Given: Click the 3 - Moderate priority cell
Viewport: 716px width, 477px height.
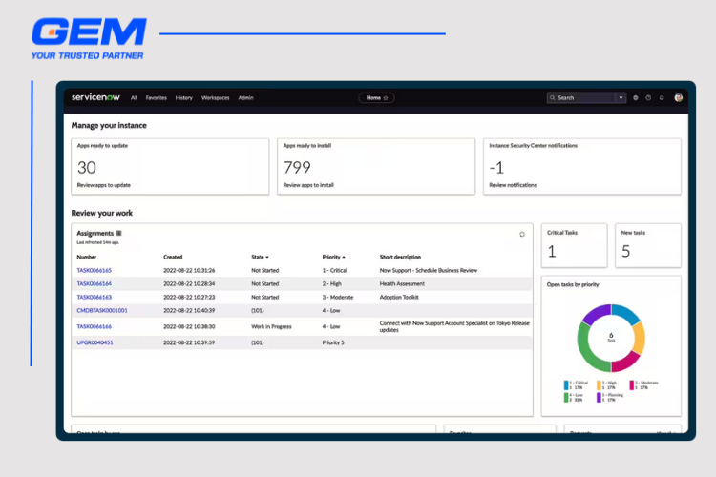Looking at the screenshot, I should 337,297.
